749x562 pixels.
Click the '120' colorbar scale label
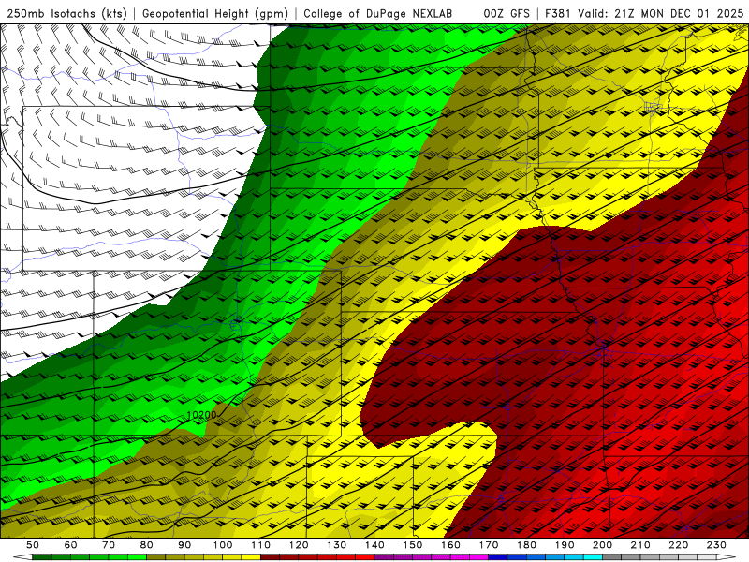click(x=299, y=545)
